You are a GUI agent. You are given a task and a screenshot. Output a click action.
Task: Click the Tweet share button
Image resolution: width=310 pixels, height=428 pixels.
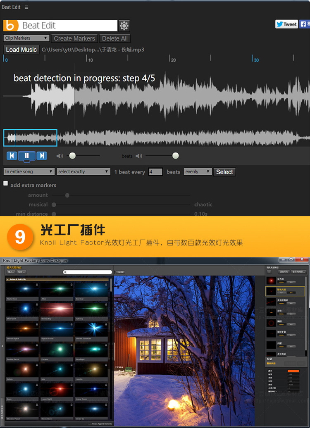[286, 24]
